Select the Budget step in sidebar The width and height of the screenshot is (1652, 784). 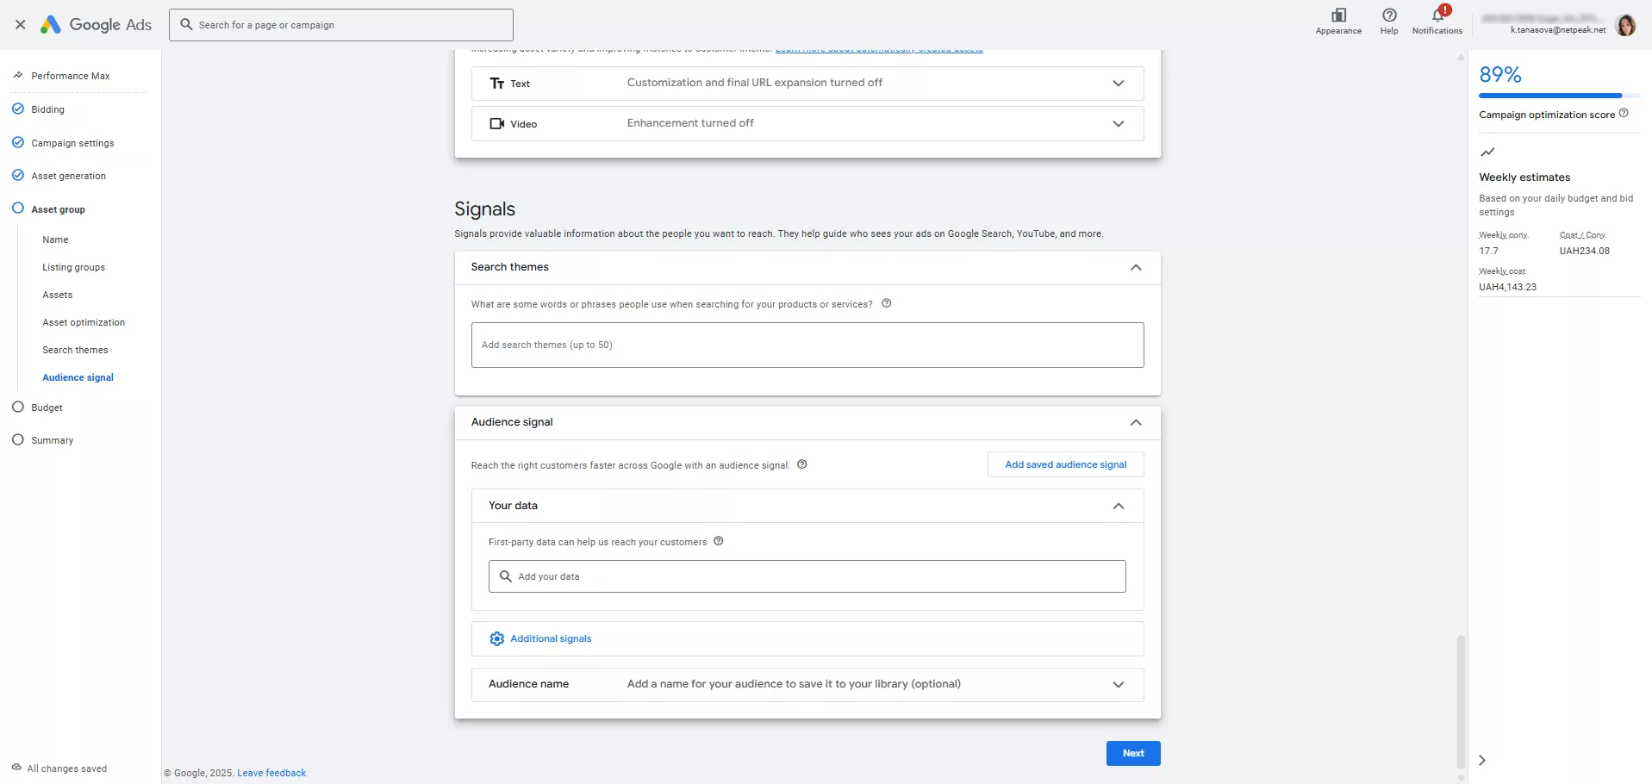tap(47, 408)
